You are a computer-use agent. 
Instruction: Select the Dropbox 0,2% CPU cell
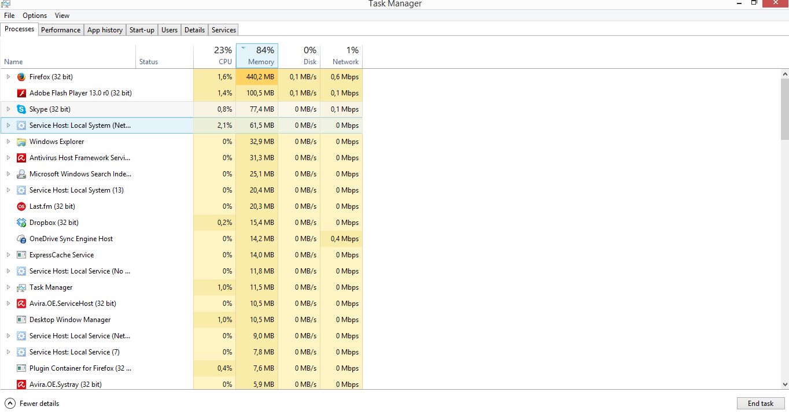coord(215,223)
